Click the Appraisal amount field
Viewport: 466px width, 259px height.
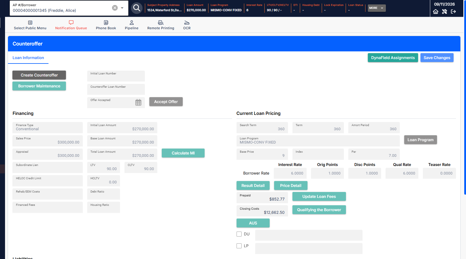coord(48,154)
